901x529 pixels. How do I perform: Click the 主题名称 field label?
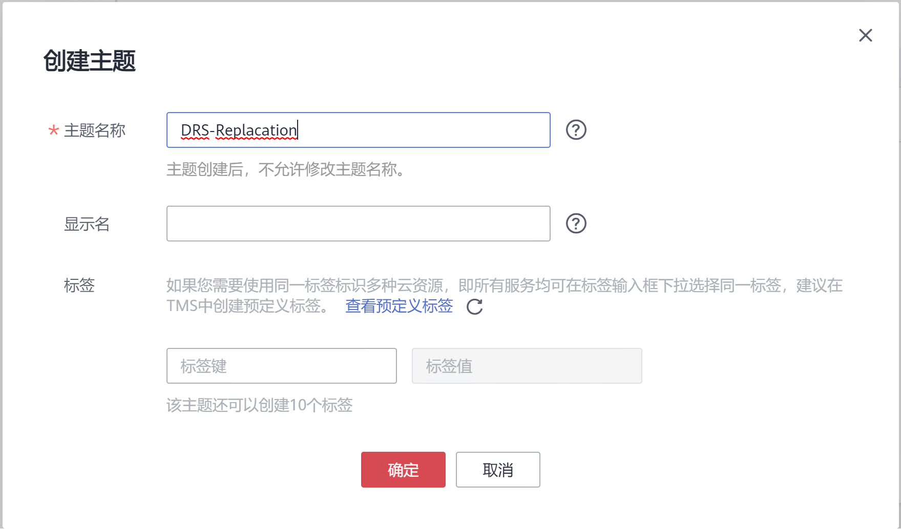95,130
